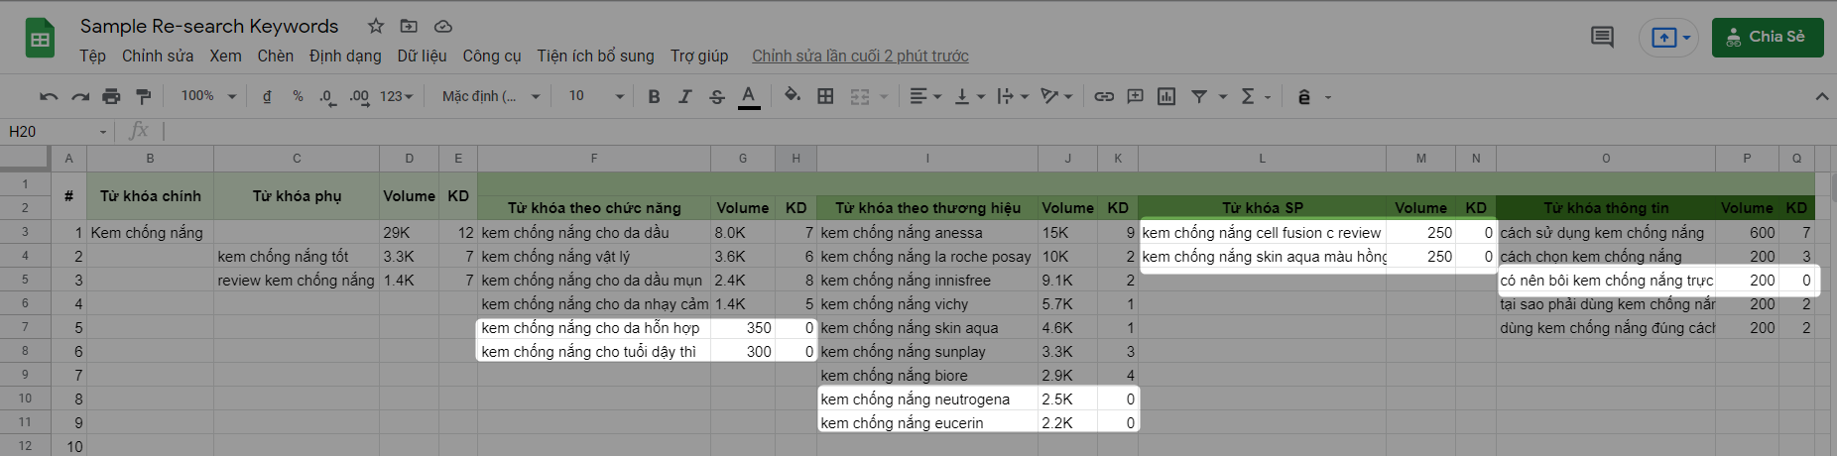1837x456 pixels.
Task: Toggle strikethrough formatting
Action: 716,96
